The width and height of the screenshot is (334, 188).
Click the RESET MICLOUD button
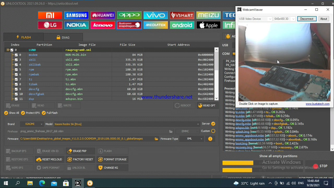point(49,159)
